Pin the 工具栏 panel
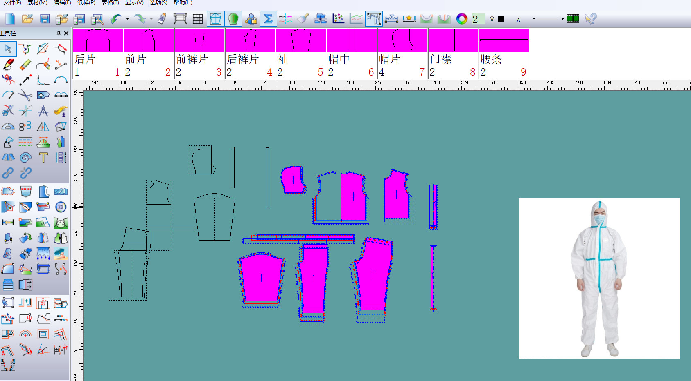Image resolution: width=691 pixels, height=381 pixels. (x=59, y=33)
